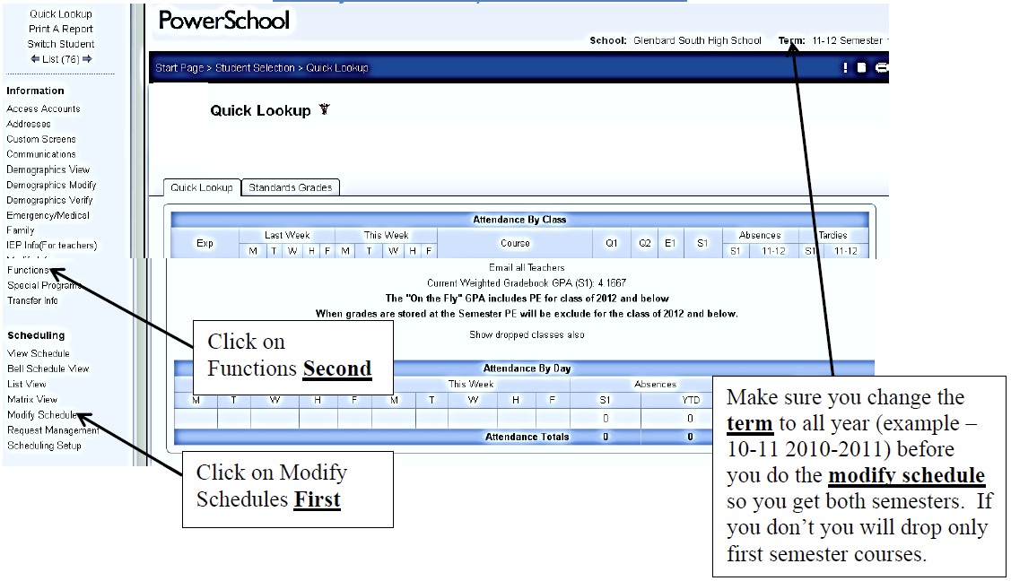Click the medical alert icon beside Quick Lookup
Viewport: 1011px width, 581px height.
pos(325,110)
